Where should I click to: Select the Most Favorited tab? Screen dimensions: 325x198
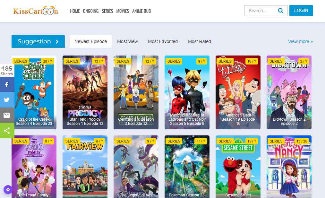[163, 41]
